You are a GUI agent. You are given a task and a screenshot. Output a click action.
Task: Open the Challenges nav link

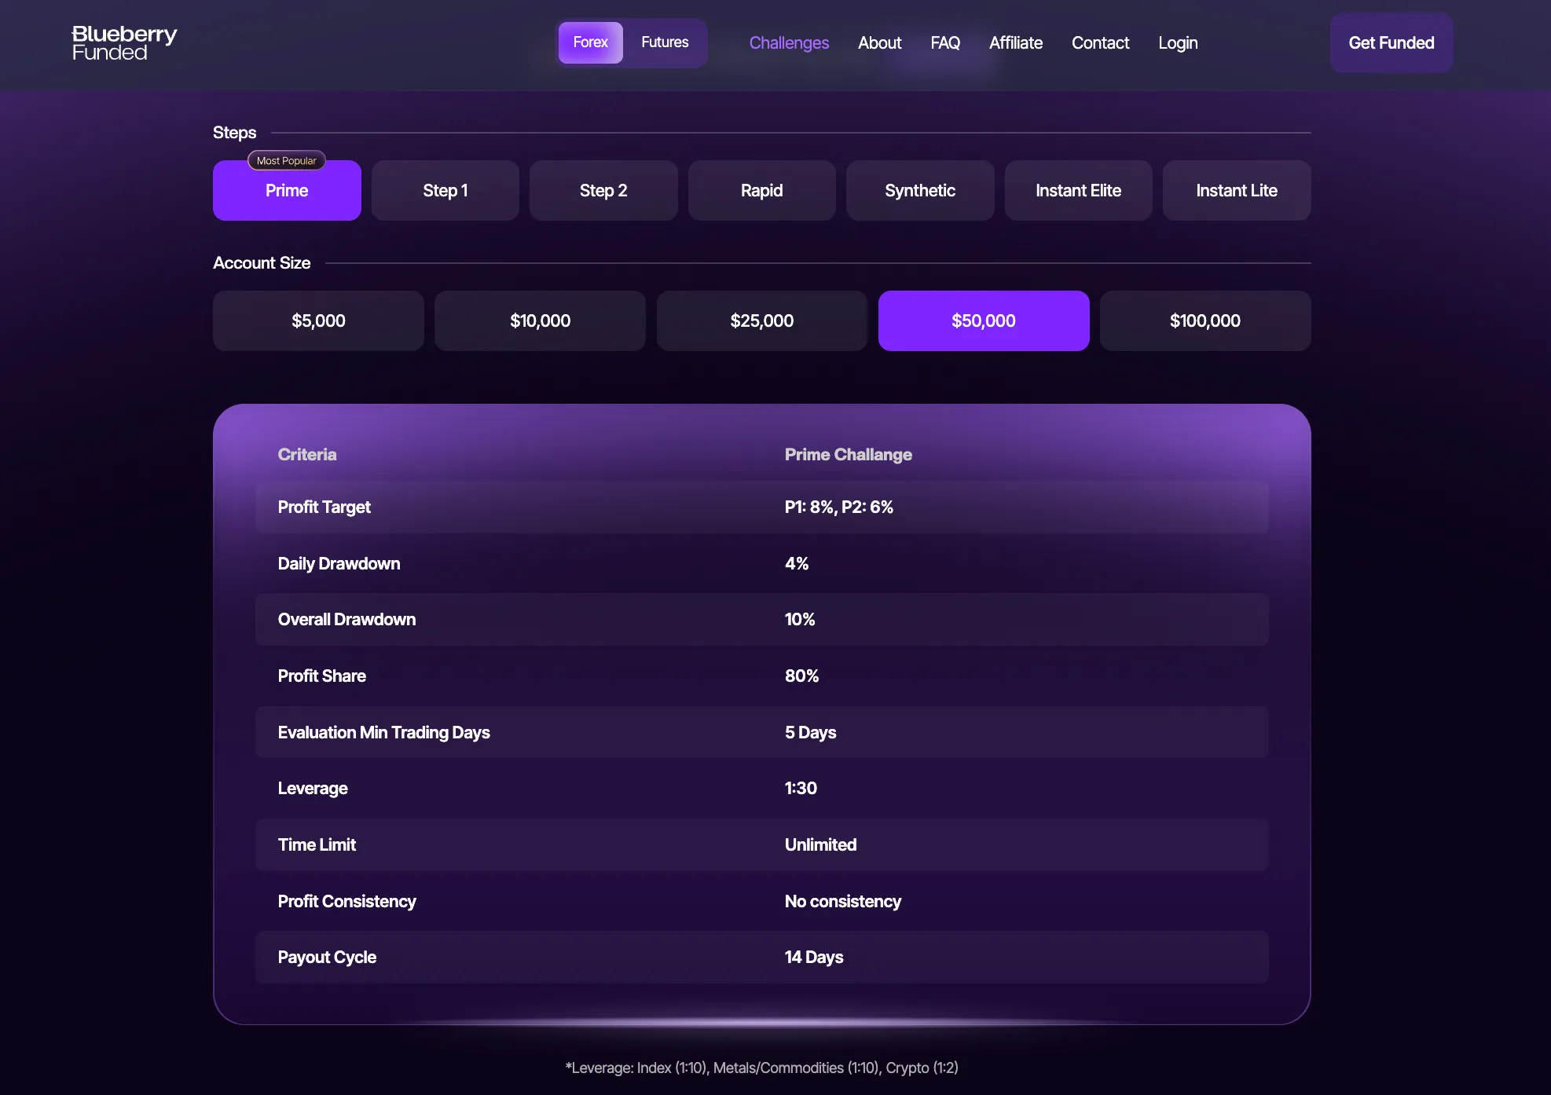789,43
